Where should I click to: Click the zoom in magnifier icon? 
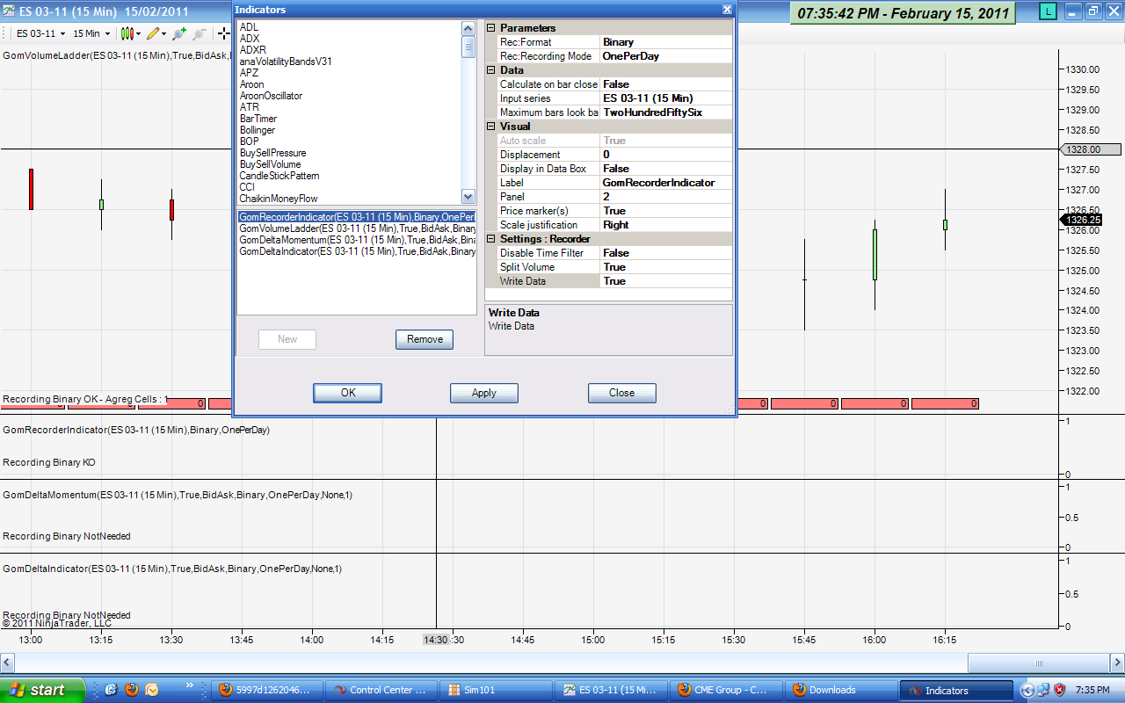(178, 33)
